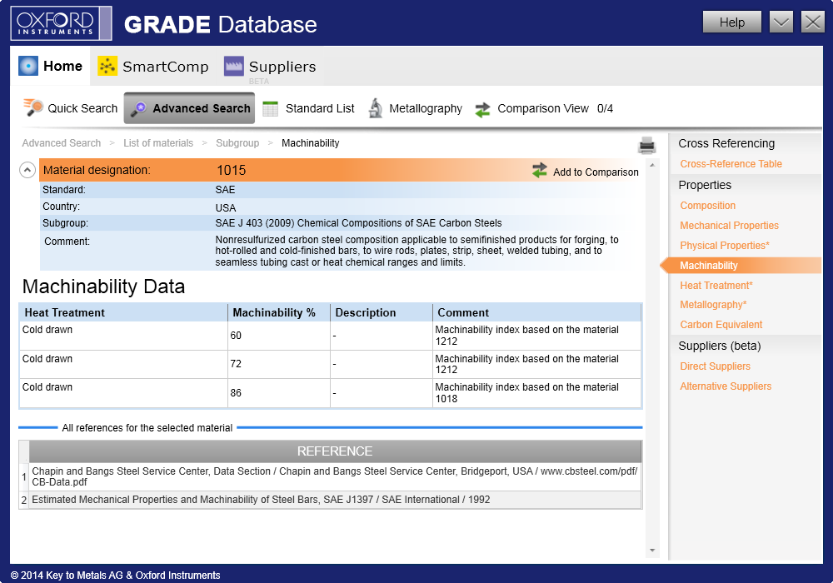Click the Suppliers factory icon
Screen dimensions: 833x583
click(234, 66)
